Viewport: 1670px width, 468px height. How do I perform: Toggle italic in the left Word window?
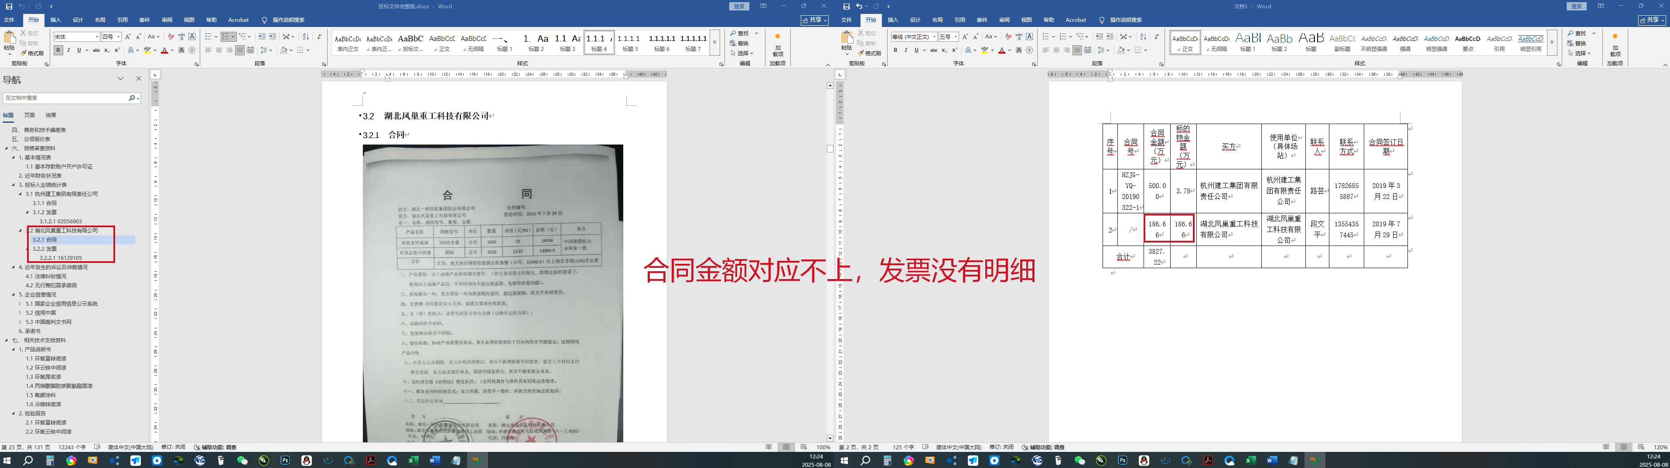click(69, 50)
